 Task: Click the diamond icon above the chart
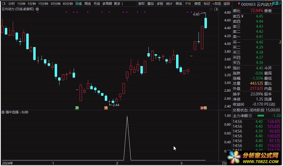(x=211, y=9)
